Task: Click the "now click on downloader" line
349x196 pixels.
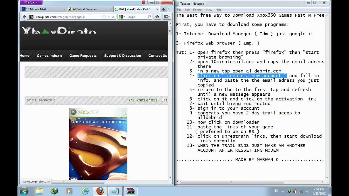Action: 228,122
